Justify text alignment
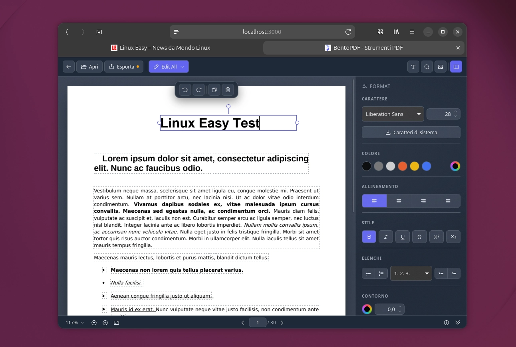Image resolution: width=516 pixels, height=347 pixels. point(448,201)
